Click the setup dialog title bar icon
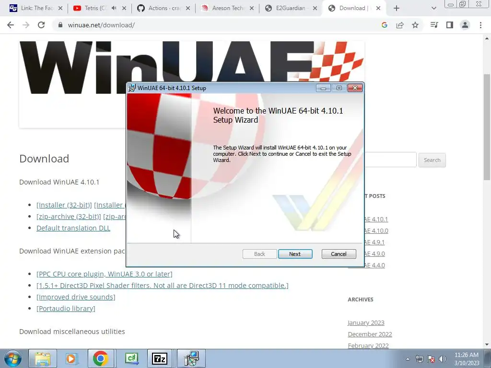 pyautogui.click(x=132, y=88)
